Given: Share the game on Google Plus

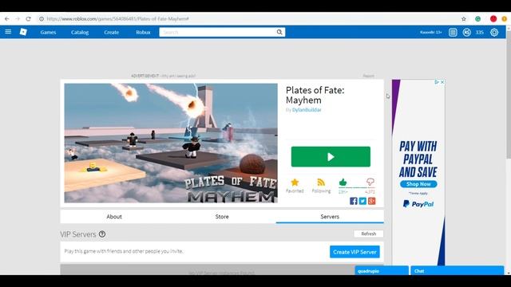Looking at the screenshot, I should 372,201.
